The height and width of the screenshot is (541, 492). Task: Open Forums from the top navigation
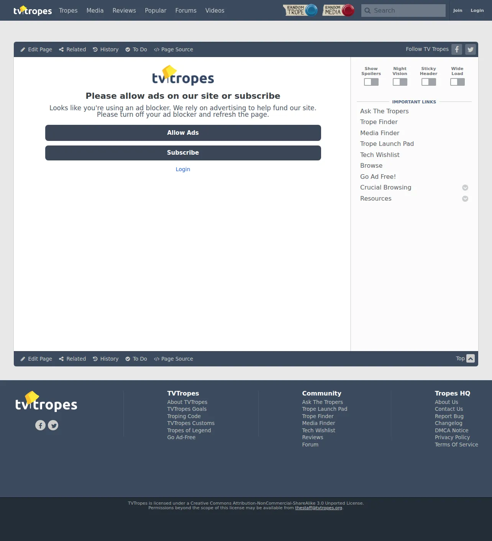186,11
